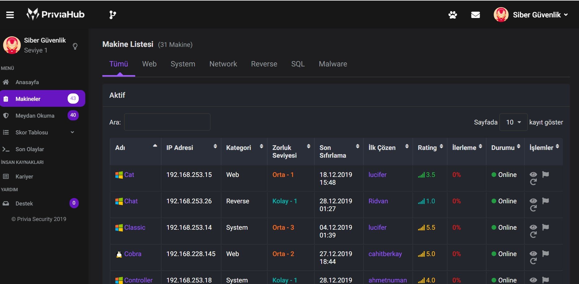
Task: Click the flag icon in Classic row
Action: [546, 227]
